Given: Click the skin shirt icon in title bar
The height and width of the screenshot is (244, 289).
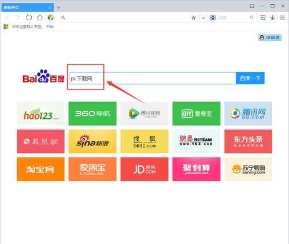Looking at the screenshot, I should tap(252, 6).
